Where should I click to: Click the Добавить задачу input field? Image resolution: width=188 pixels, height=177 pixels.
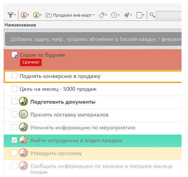click(93, 39)
